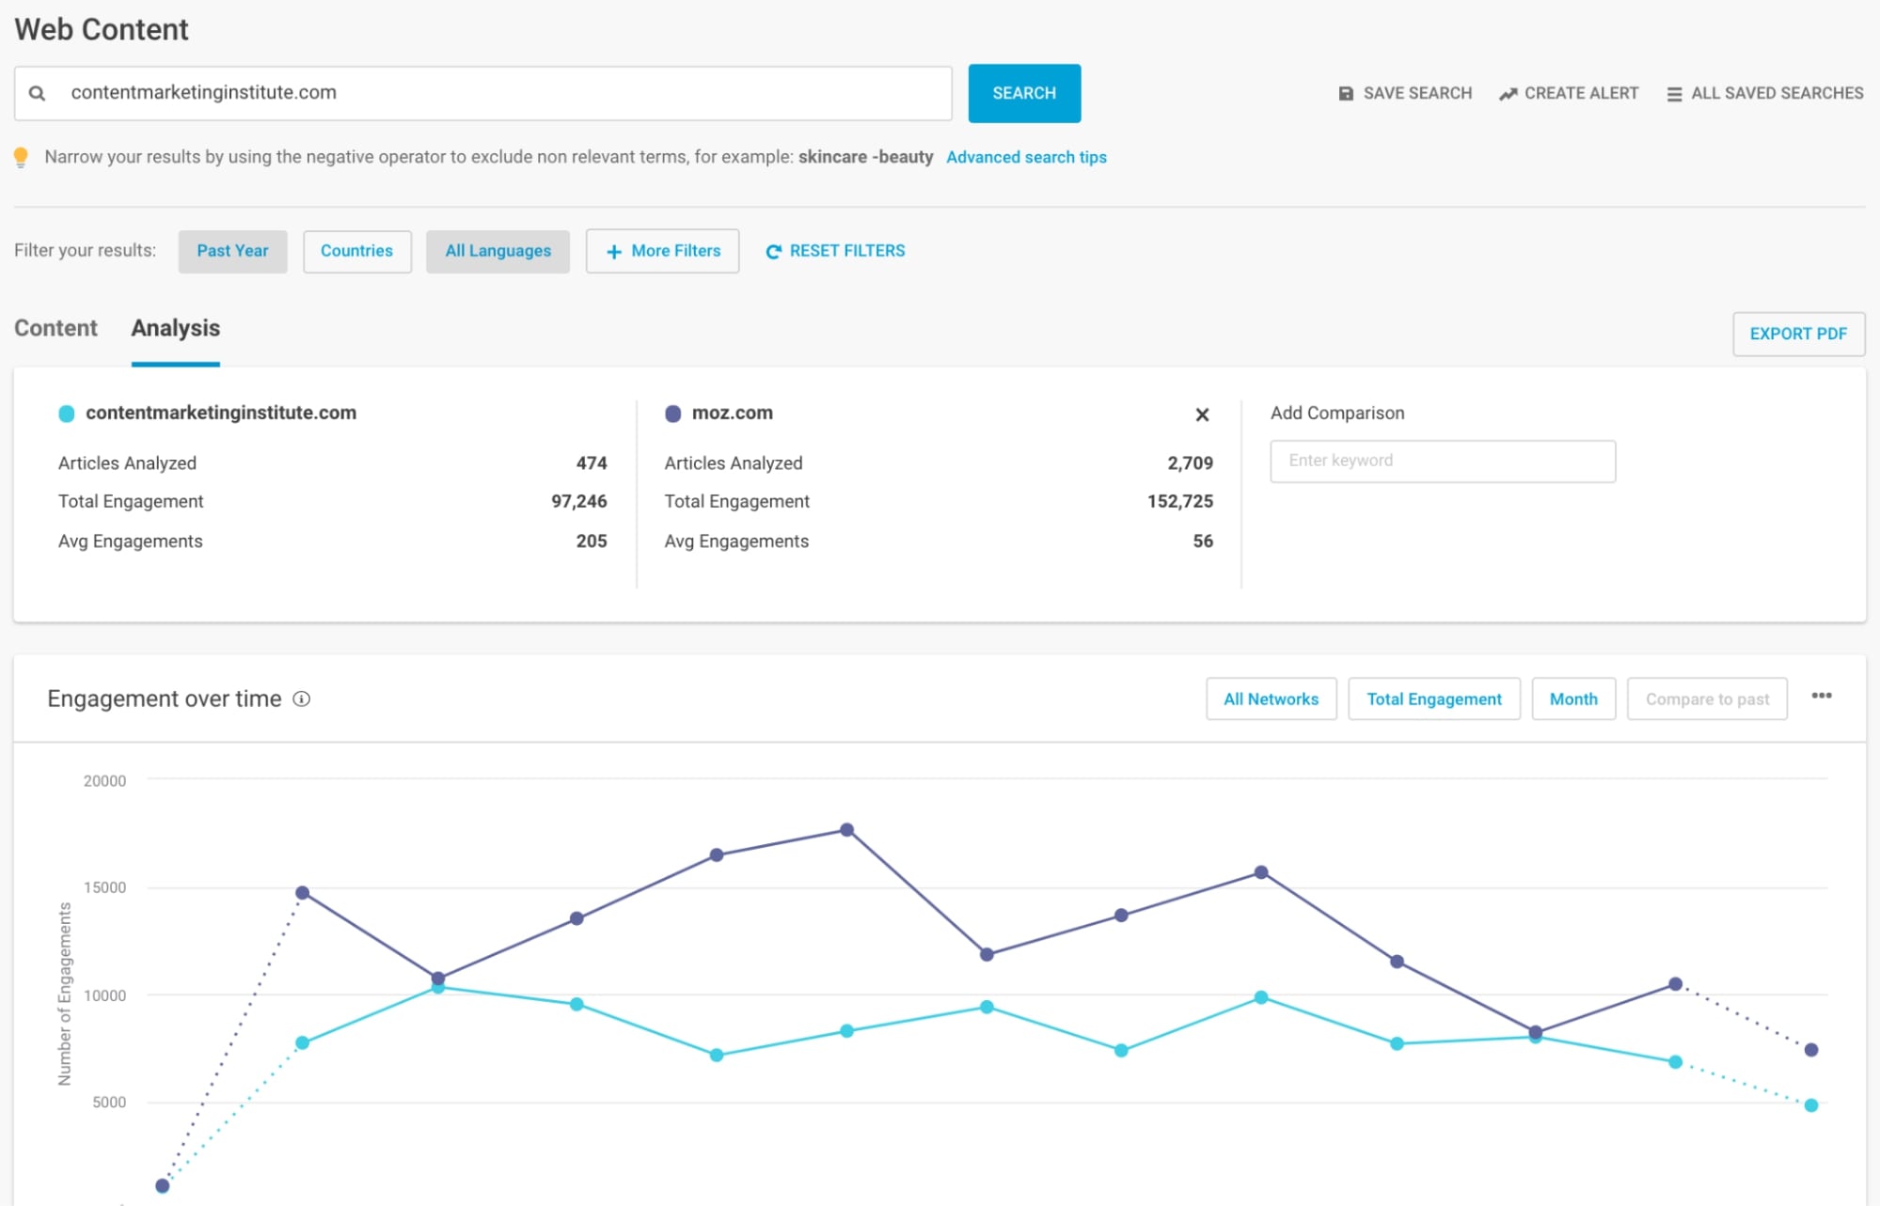Open the Month interval dropdown

point(1572,698)
